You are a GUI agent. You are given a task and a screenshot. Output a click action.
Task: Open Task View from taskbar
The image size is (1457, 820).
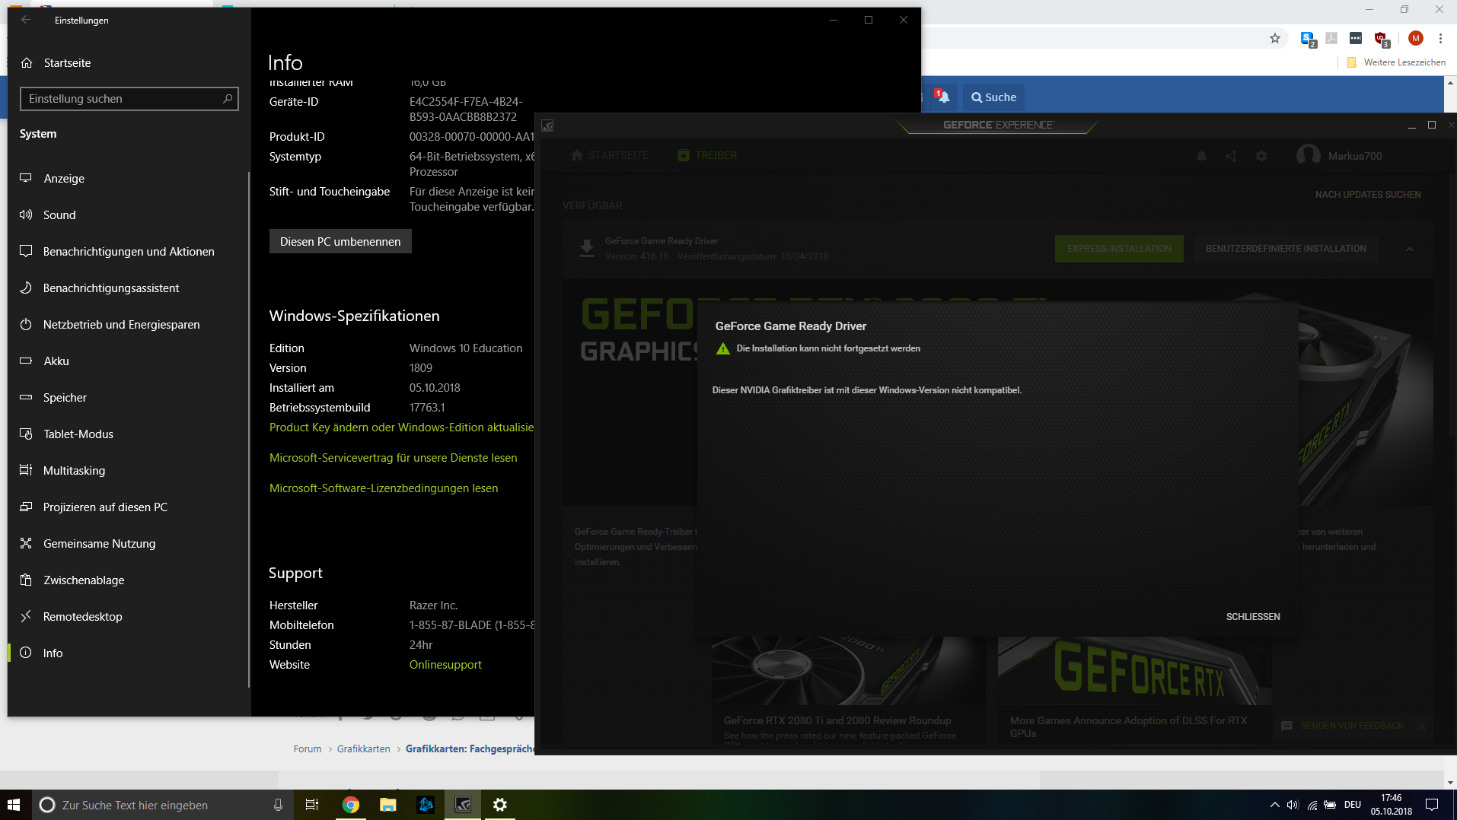click(x=312, y=805)
